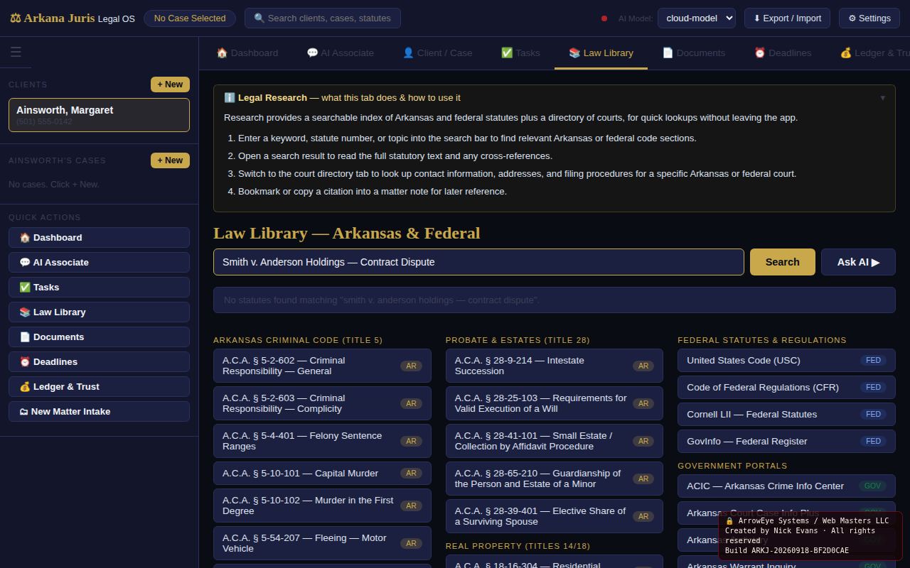Click the Search button in Law Library
The image size is (910, 568).
pos(782,262)
